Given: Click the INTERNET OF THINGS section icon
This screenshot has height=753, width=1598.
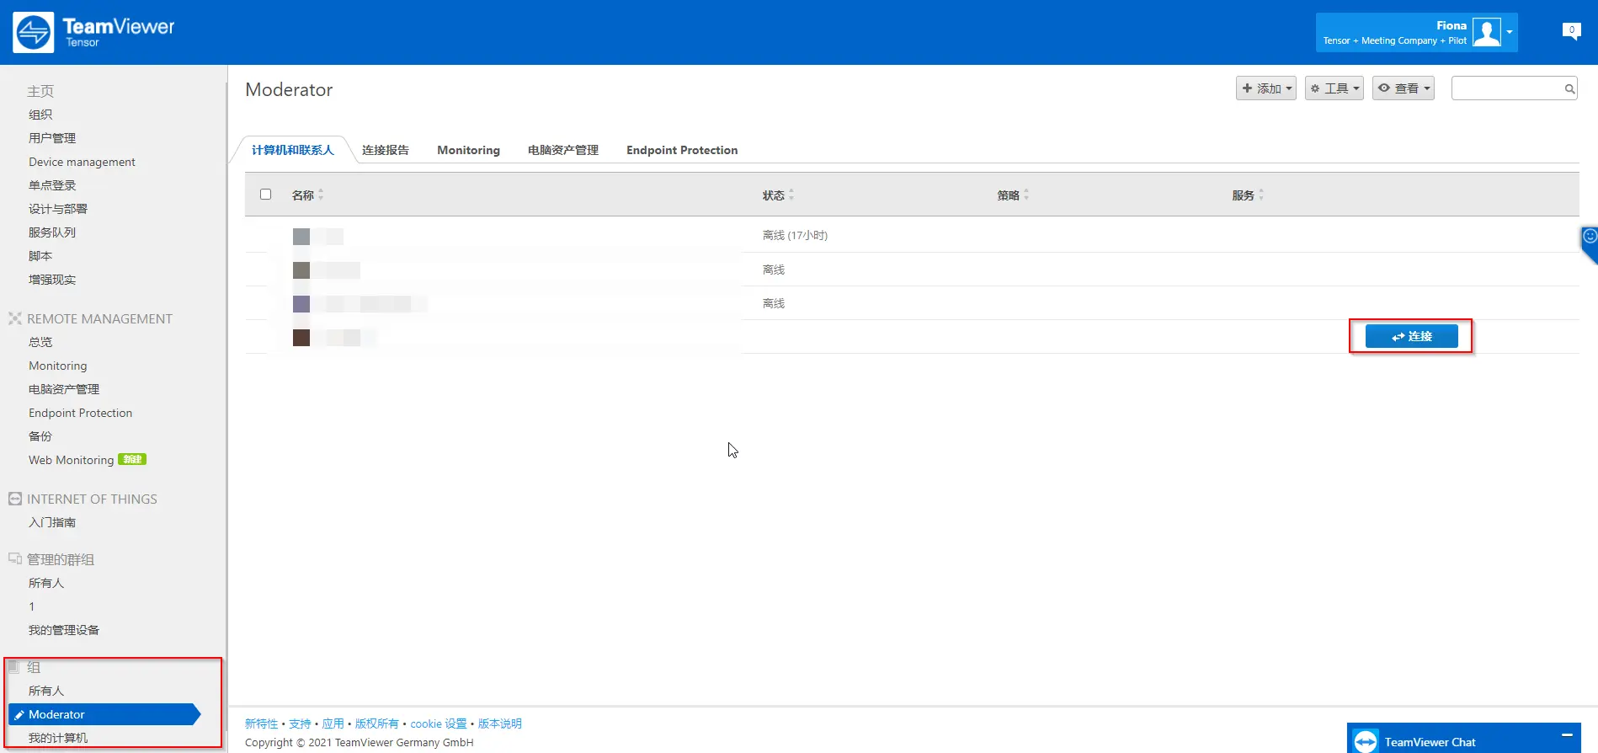Looking at the screenshot, I should [15, 499].
